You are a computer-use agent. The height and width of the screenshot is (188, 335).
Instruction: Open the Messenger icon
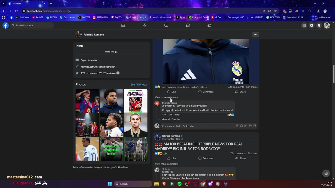tap(311, 25)
